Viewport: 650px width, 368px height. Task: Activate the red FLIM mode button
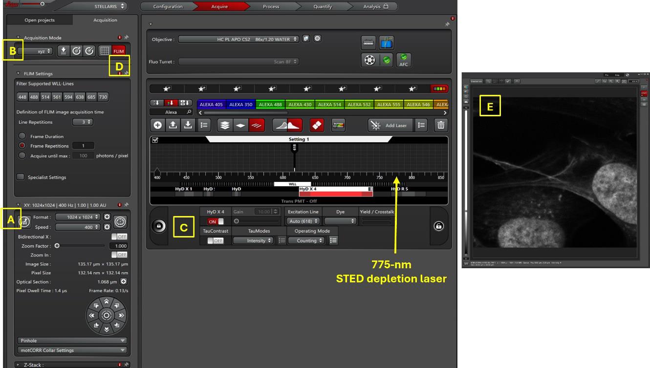[x=119, y=51]
